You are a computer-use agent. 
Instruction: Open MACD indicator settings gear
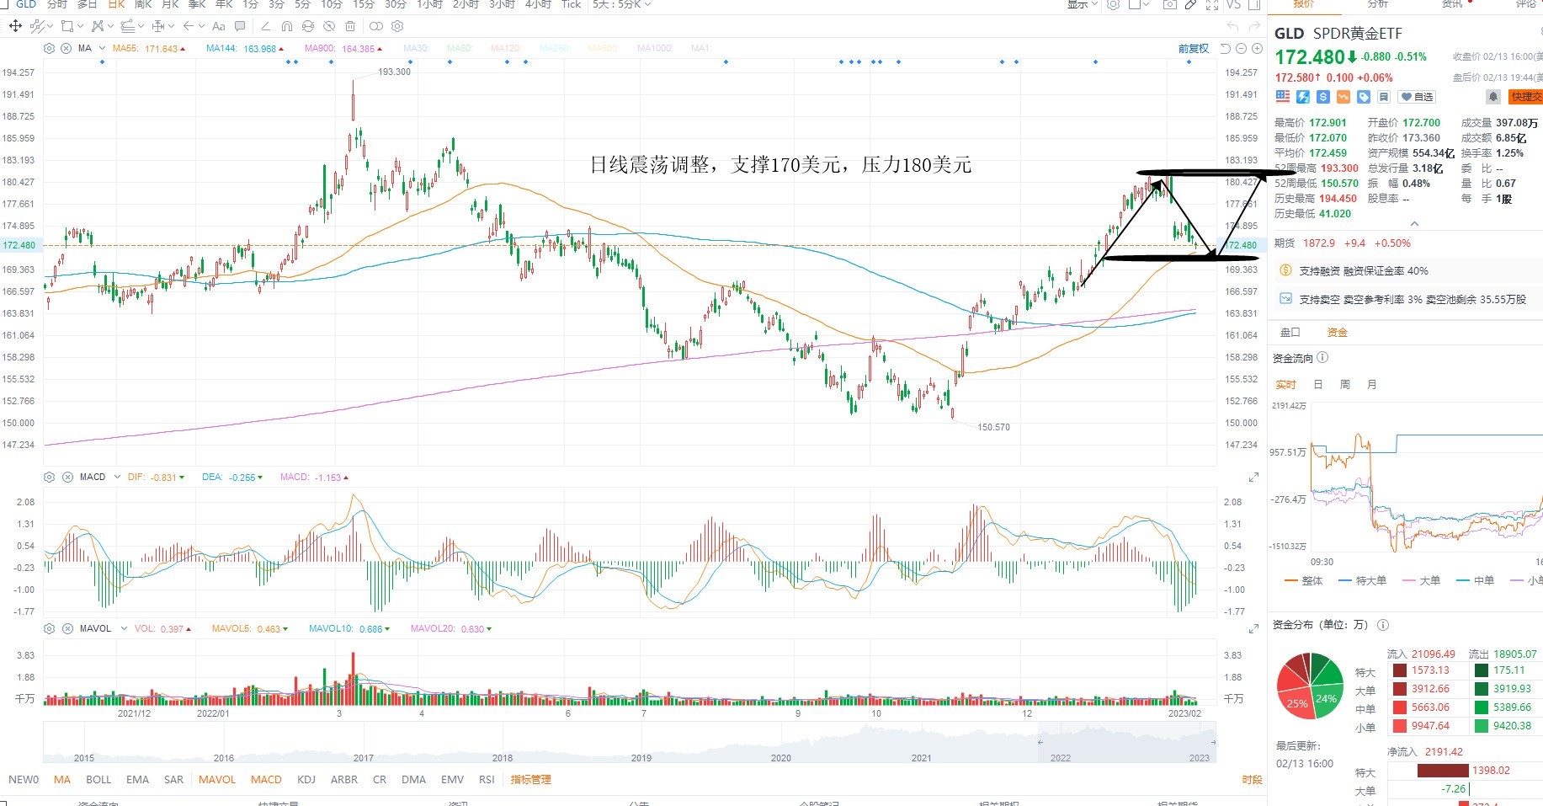pos(49,477)
